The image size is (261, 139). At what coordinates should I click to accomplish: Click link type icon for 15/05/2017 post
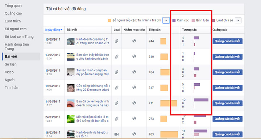(x=116, y=41)
